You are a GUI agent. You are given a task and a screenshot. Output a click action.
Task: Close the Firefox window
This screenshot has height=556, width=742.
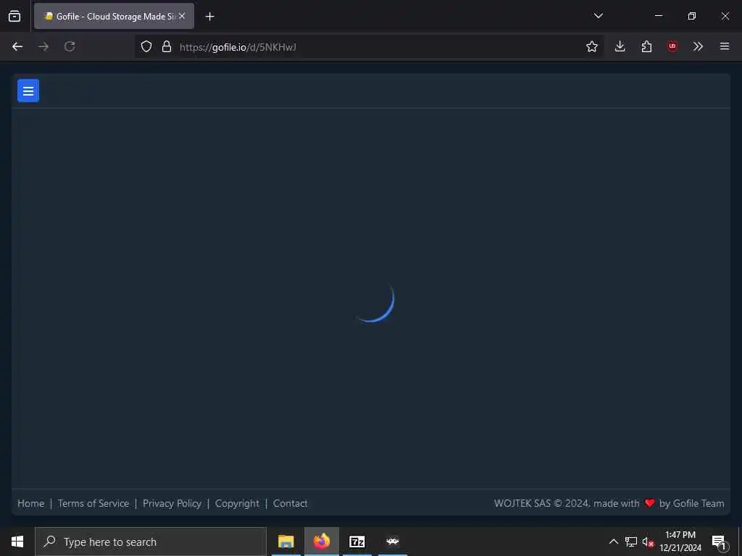pos(725,16)
